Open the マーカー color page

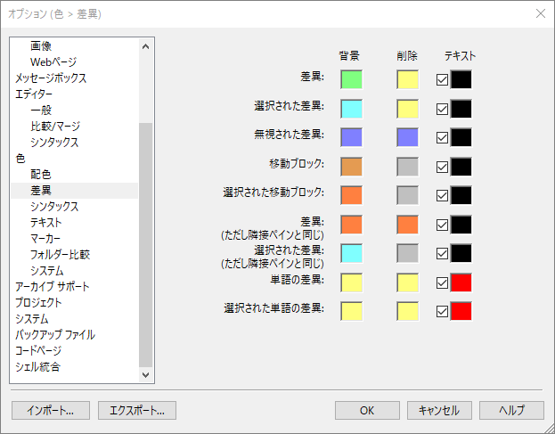tap(45, 239)
